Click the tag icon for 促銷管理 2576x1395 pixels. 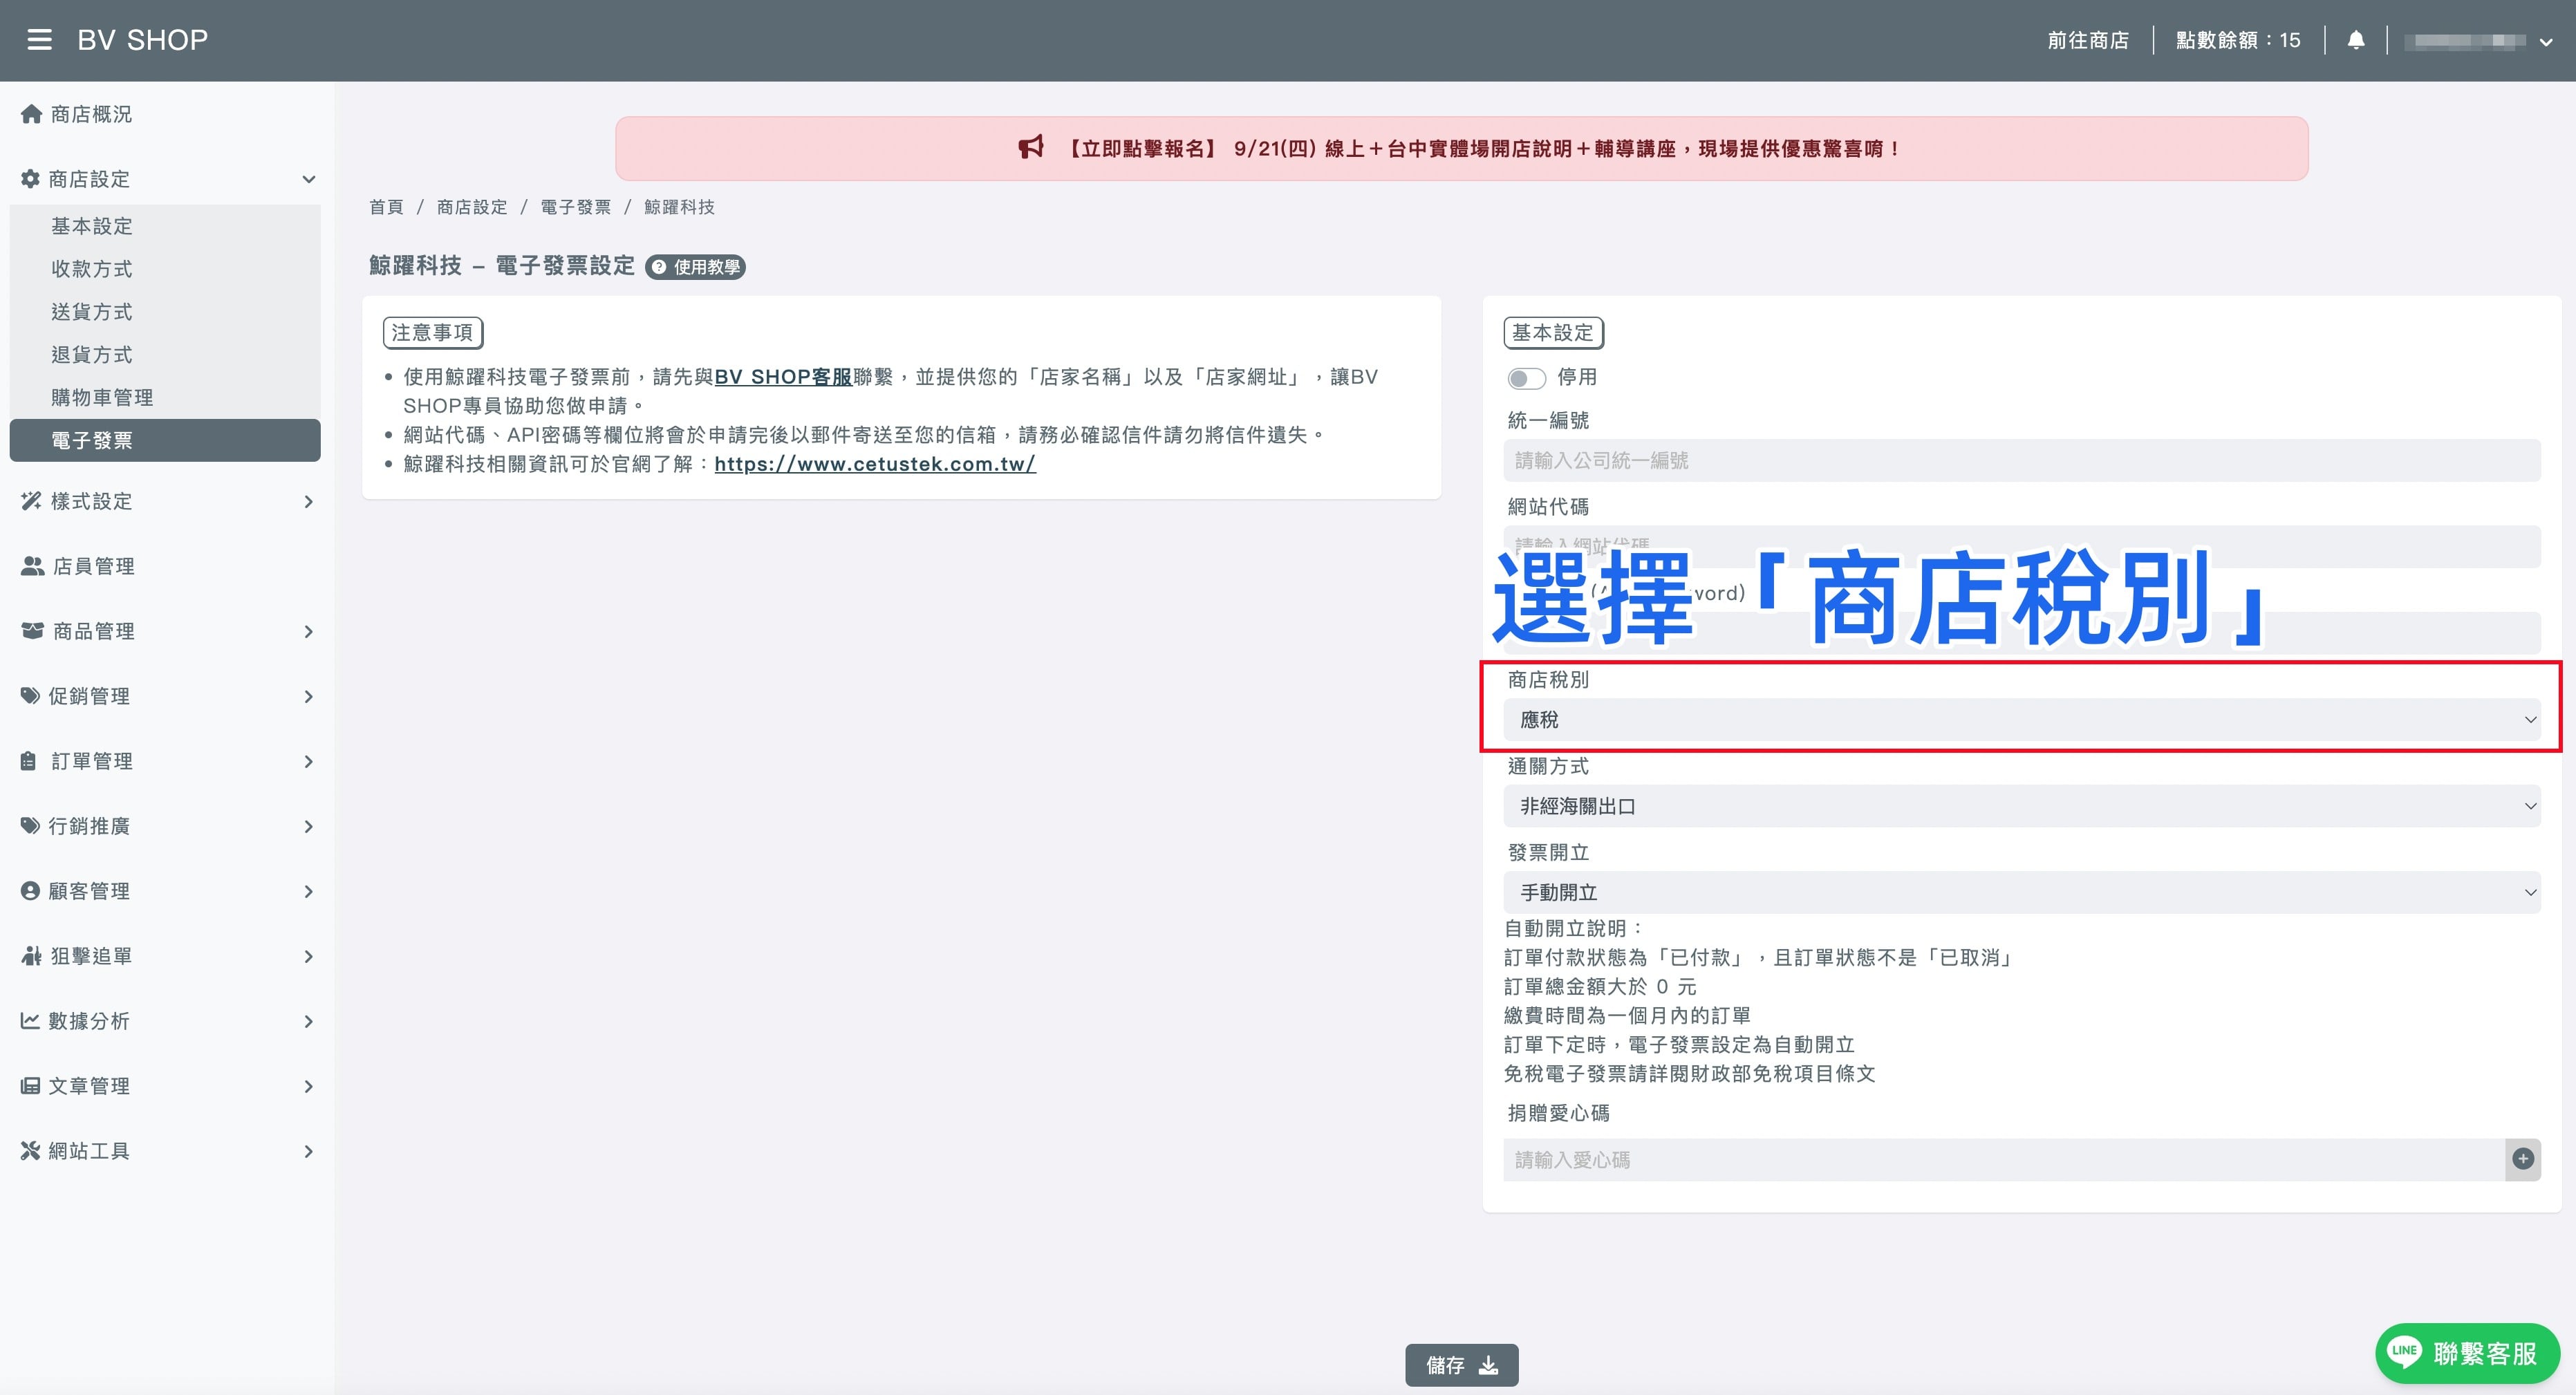(30, 696)
